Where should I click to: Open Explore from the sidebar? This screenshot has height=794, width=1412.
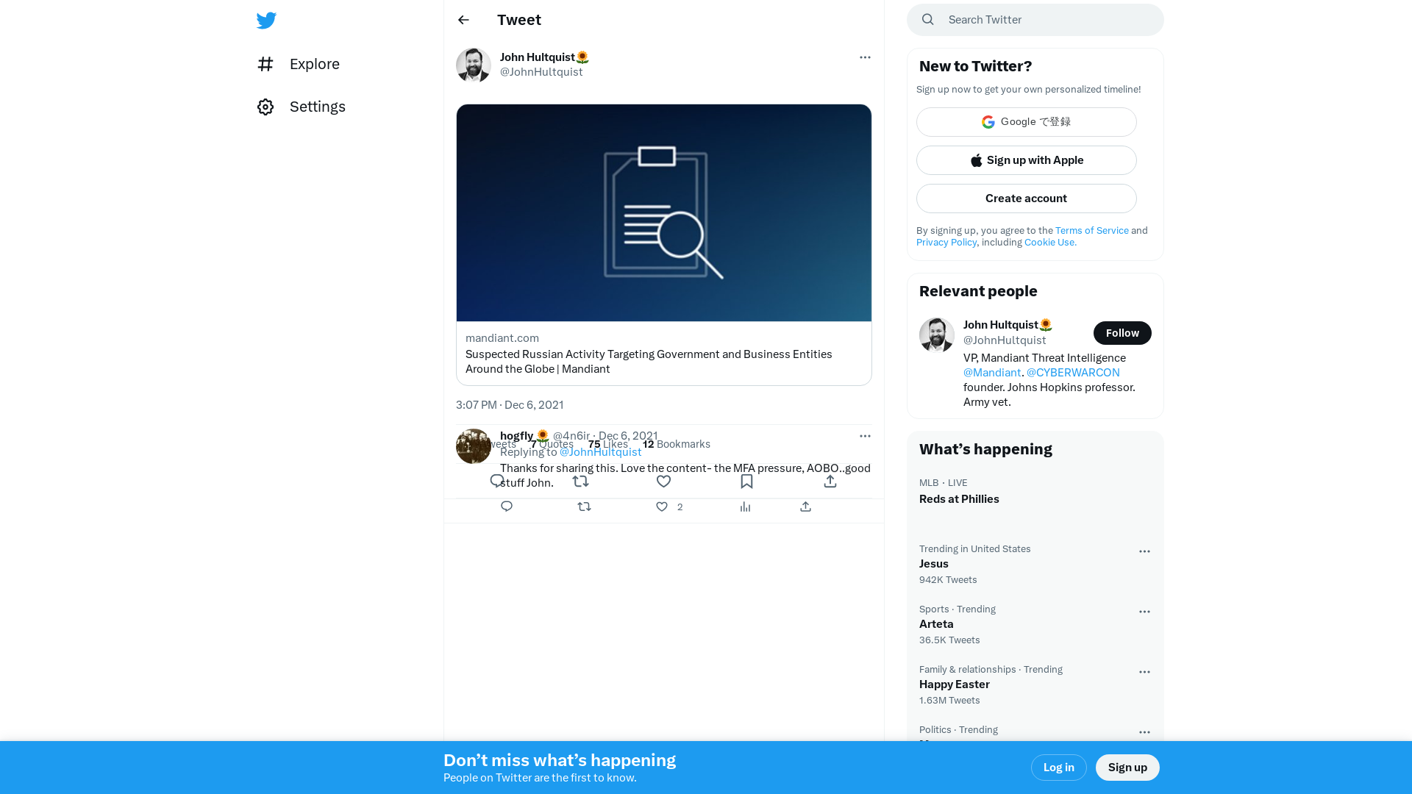[299, 64]
